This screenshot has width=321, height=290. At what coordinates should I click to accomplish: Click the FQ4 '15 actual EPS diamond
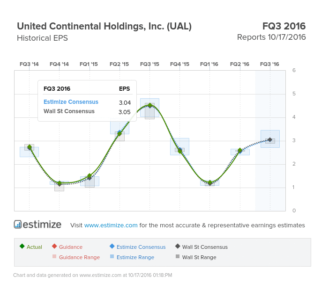(180, 151)
